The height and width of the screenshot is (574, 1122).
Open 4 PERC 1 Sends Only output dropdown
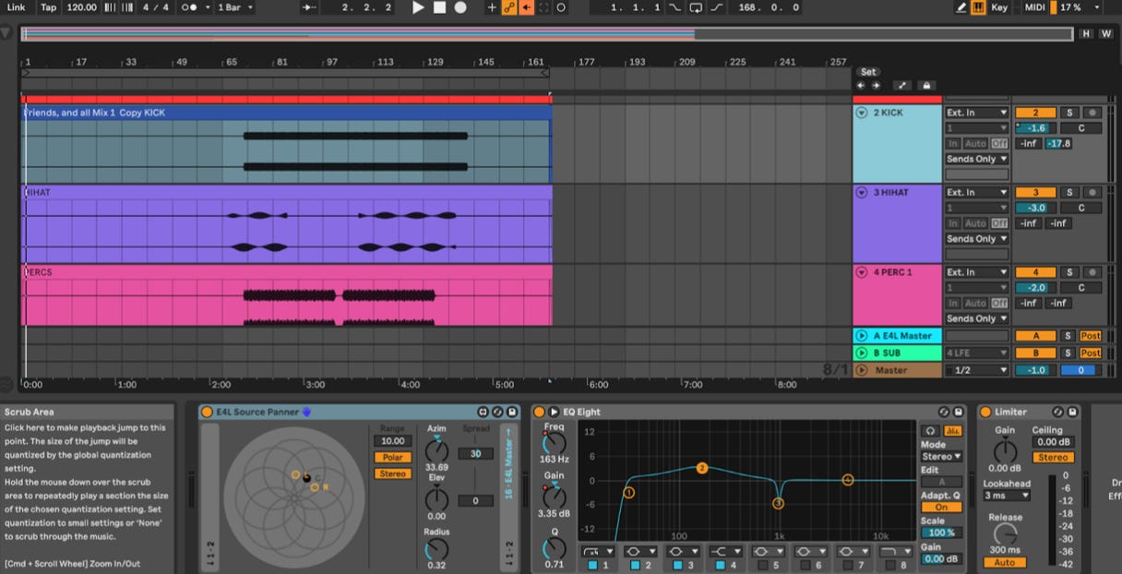[976, 318]
